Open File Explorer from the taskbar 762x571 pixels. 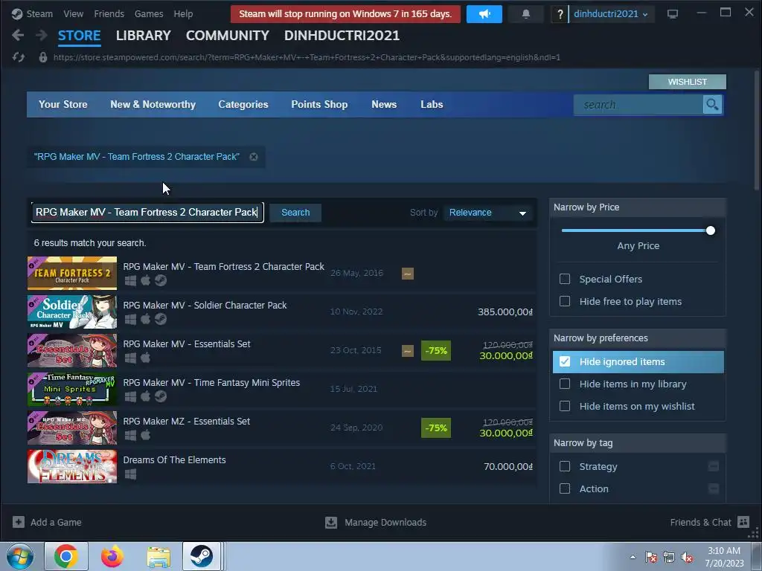coord(159,556)
